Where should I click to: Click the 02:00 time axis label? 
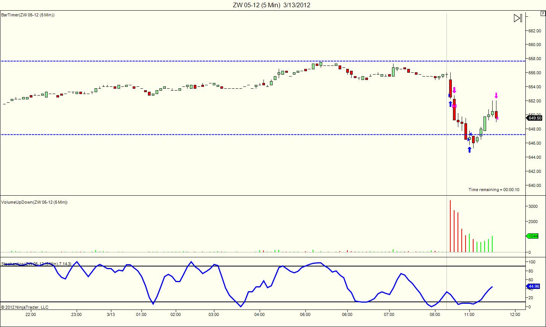coord(176,315)
